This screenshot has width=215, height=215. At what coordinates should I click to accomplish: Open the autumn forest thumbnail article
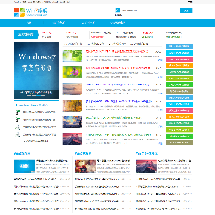point(72,106)
